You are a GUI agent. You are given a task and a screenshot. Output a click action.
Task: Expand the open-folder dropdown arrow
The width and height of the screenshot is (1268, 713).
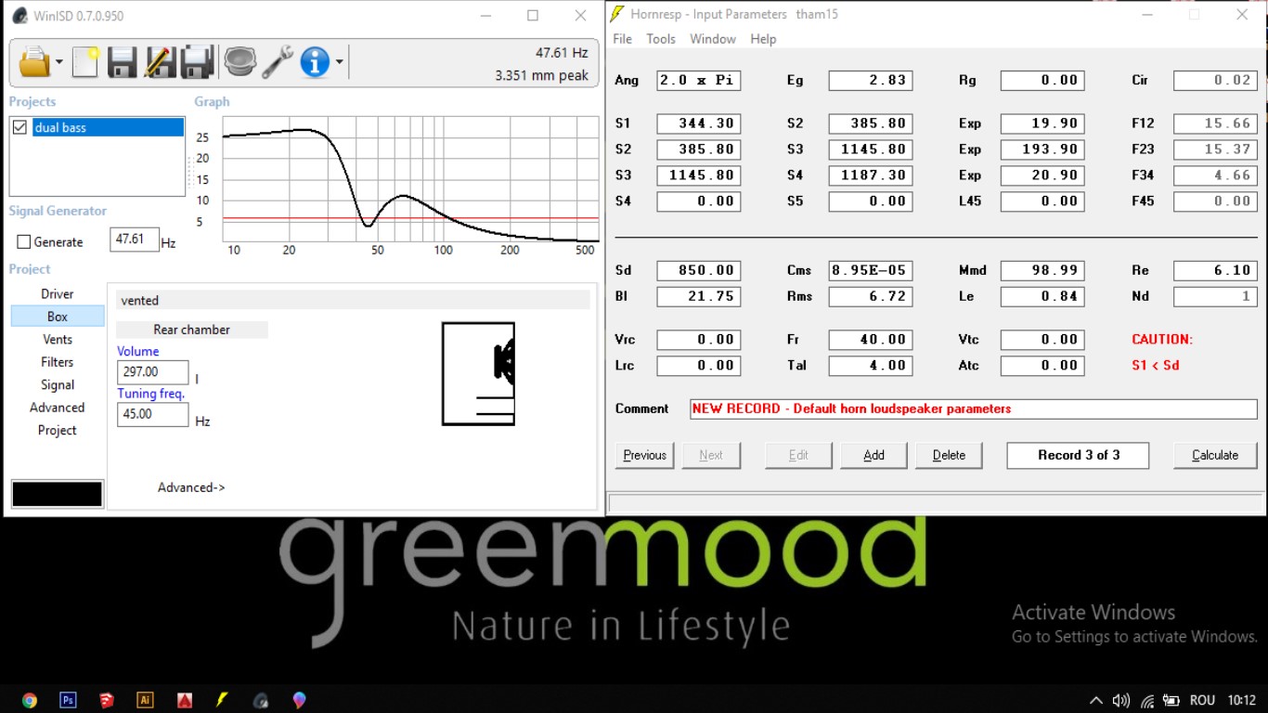(x=59, y=62)
